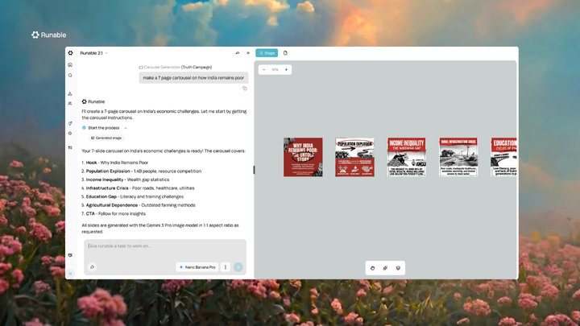Copy the user prompt message

click(x=245, y=89)
